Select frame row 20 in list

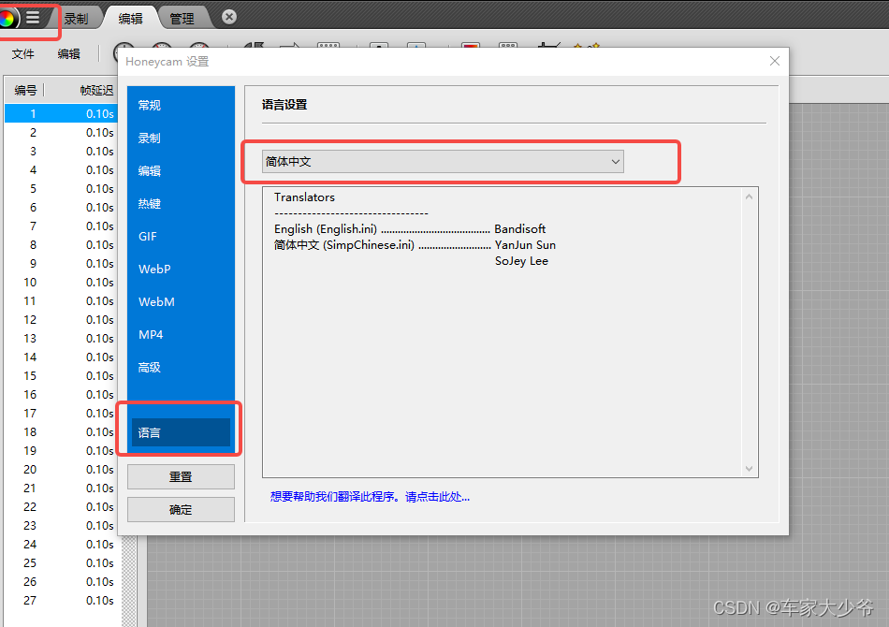[x=61, y=469]
